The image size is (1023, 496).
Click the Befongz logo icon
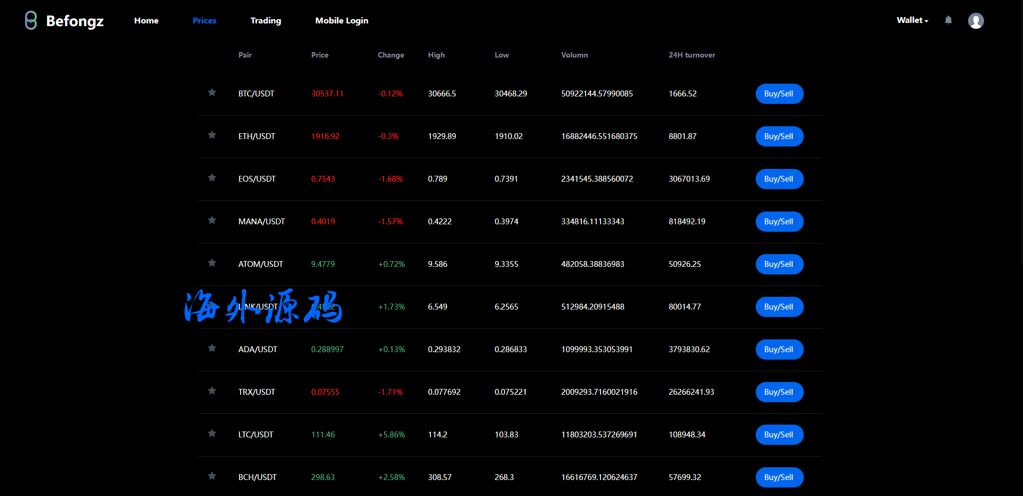pyautogui.click(x=31, y=21)
